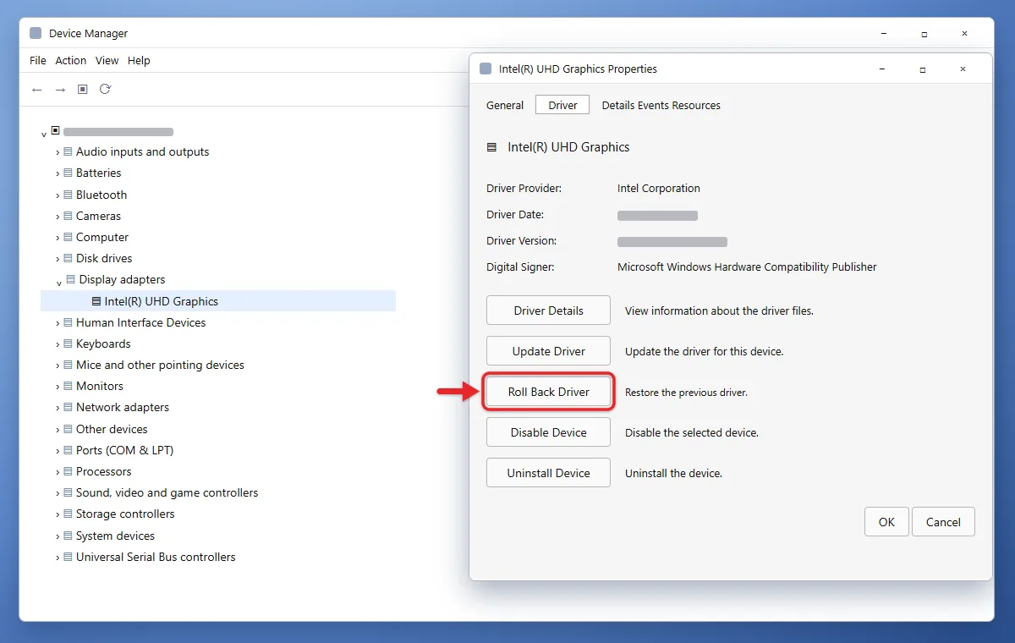Maximize the Intel(R) UHD Graphics Properties dialog
Screen dimensions: 1015x643
coord(923,69)
